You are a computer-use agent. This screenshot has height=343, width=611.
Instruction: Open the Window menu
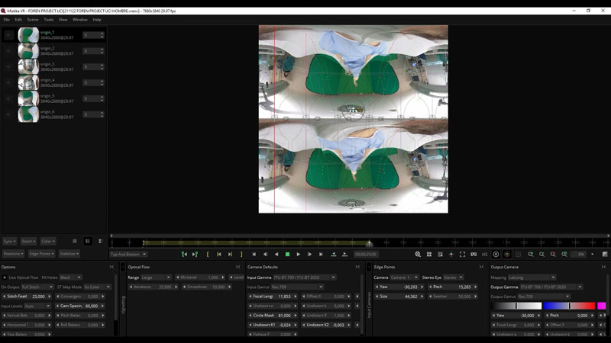79,19
